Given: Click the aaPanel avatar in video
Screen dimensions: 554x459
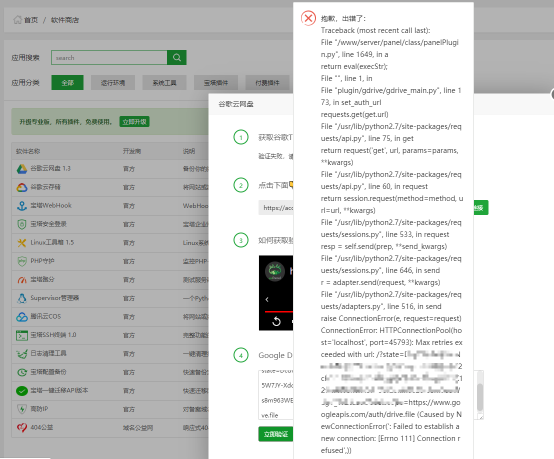Looking at the screenshot, I should pos(275,271).
